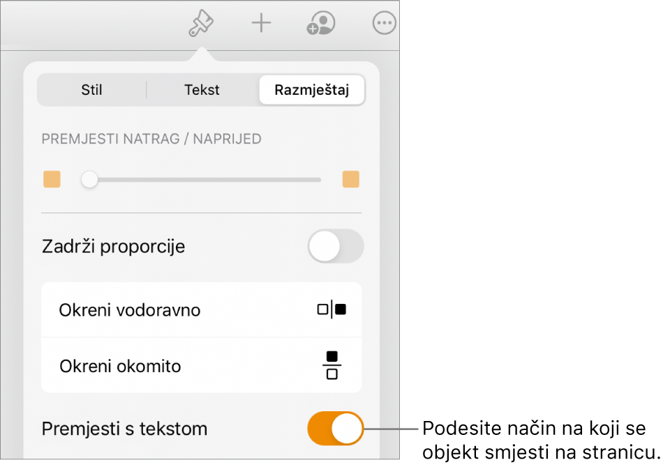The width and height of the screenshot is (670, 467).
Task: Open the Format paintbrush menu
Action: 201,24
